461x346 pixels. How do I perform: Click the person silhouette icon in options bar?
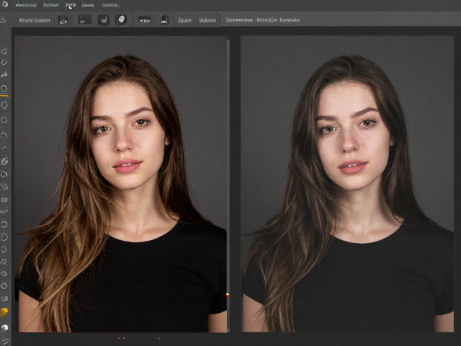pyautogui.click(x=164, y=19)
